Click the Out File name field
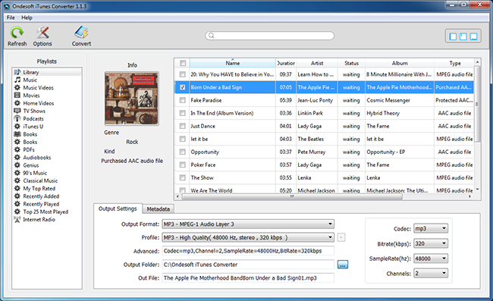Viewport: 493px width, 301px height. (248, 277)
